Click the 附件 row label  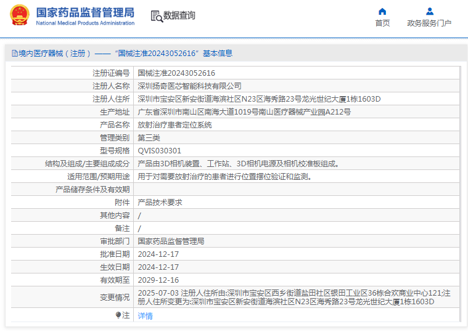pyautogui.click(x=122, y=203)
